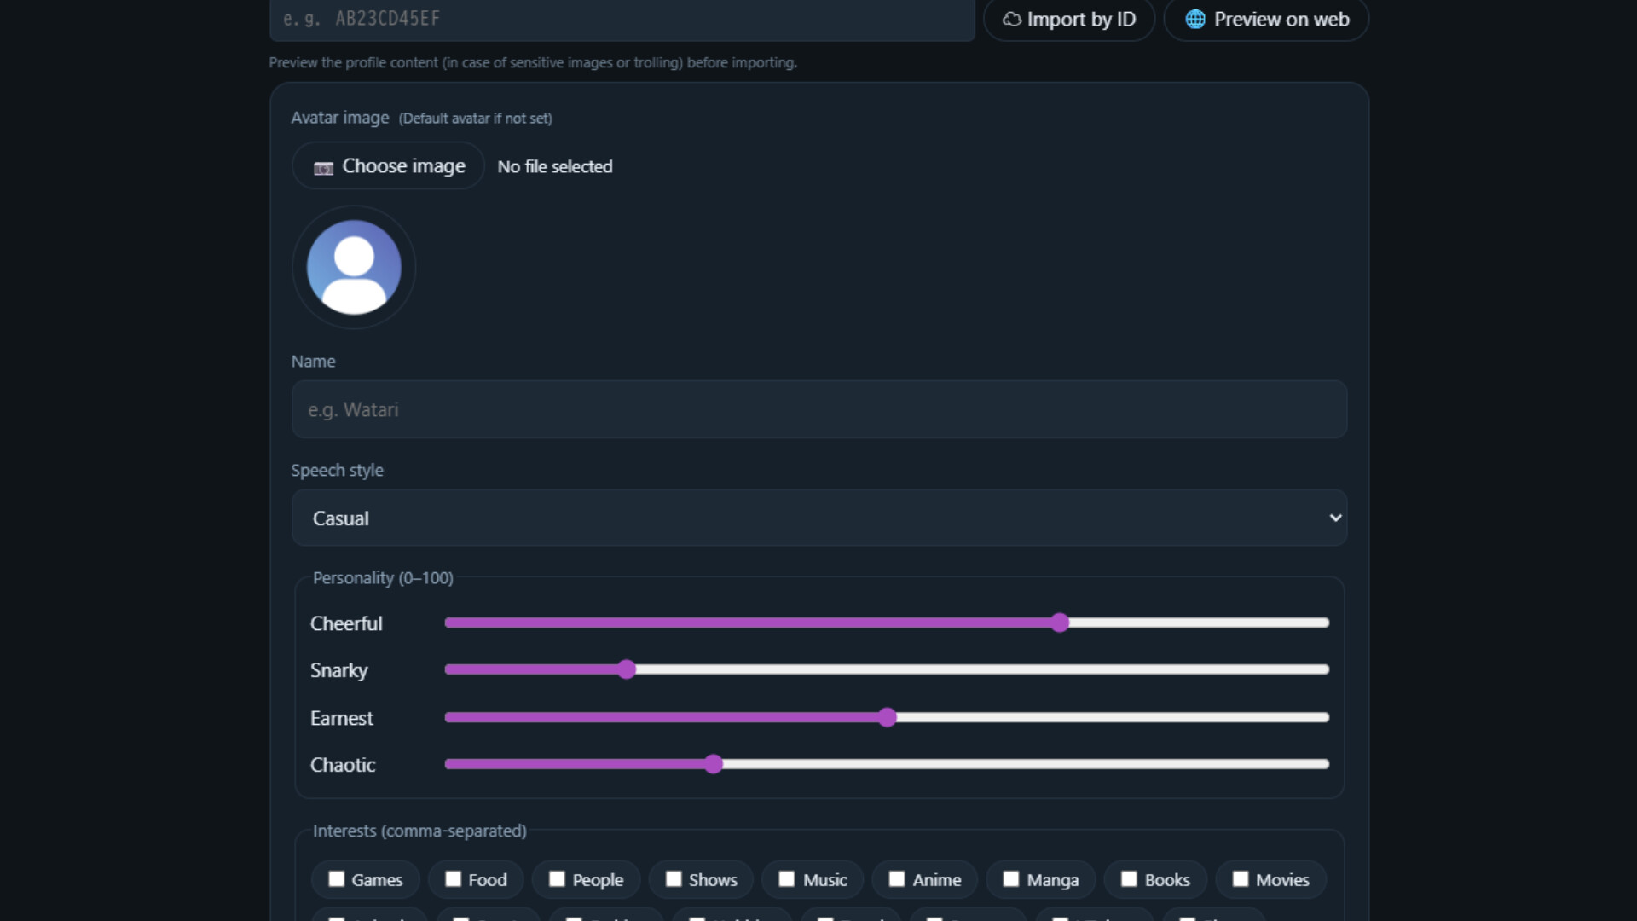1637x921 pixels.
Task: Click the 'Interests (comma-separated)' legend text
Action: pos(419,831)
